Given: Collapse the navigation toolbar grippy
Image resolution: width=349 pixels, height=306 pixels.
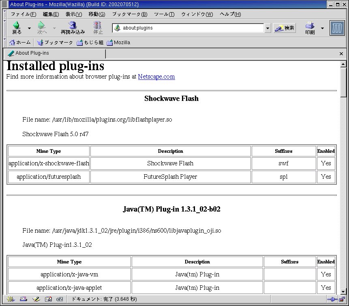Looking at the screenshot, I should pyautogui.click(x=5, y=28).
